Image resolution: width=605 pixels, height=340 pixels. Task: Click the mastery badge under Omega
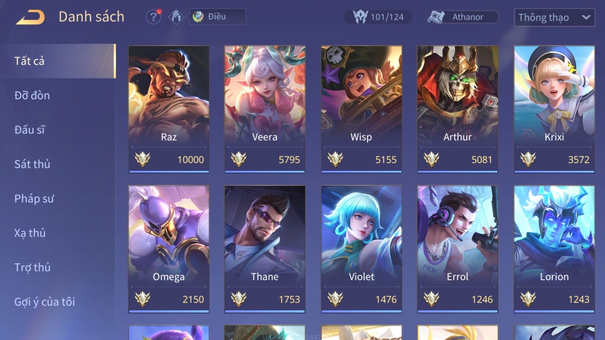142,299
